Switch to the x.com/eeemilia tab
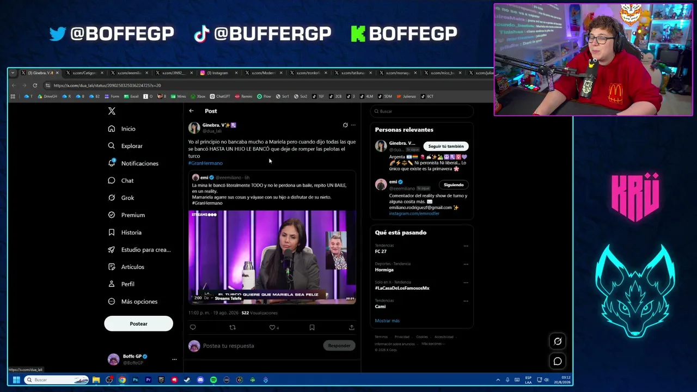This screenshot has height=392, width=697. pos(129,73)
